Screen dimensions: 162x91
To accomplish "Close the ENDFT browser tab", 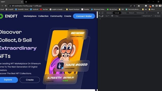I will tap(22, 2).
